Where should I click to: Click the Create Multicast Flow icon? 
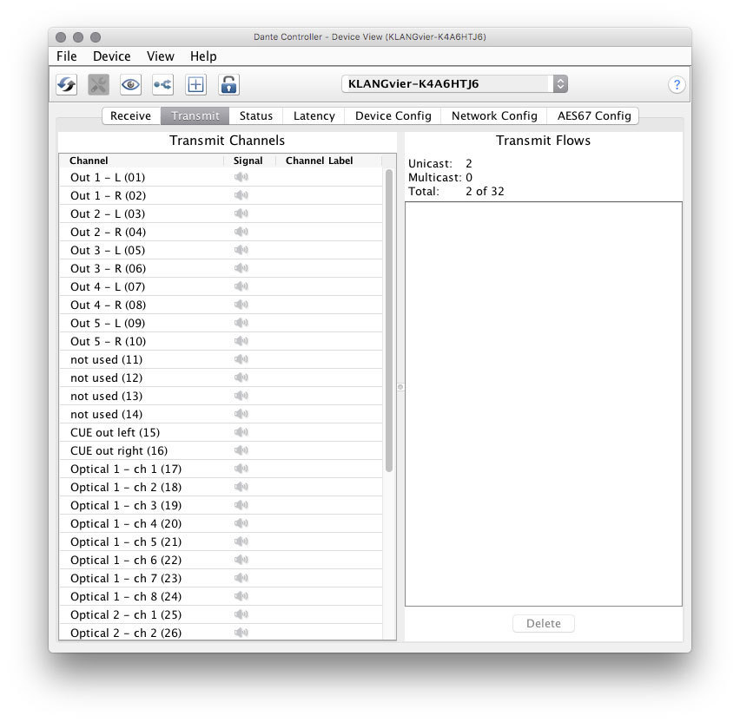pos(162,85)
